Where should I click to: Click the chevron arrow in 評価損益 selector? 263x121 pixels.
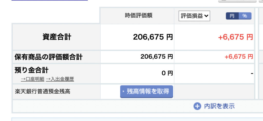206,16
